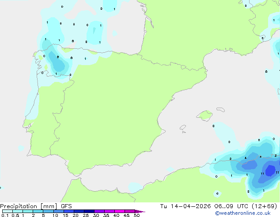Image resolution: width=280 pixels, height=217 pixels.
Task: Click the 'Precipitation [mm] GFS' title
Action: pos(36,206)
